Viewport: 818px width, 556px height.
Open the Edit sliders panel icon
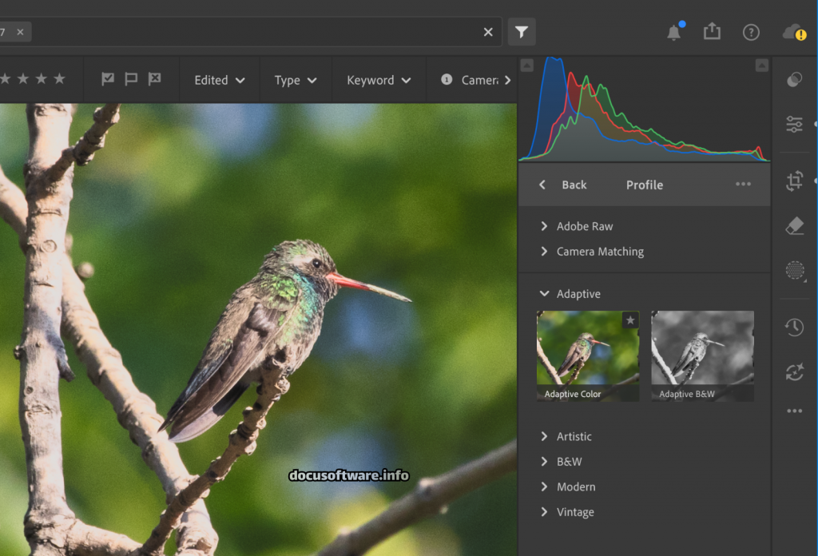coord(794,124)
